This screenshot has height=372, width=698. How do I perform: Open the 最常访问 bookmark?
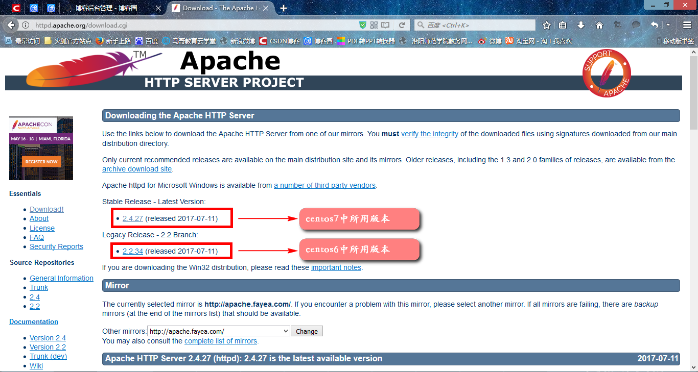tap(22, 41)
